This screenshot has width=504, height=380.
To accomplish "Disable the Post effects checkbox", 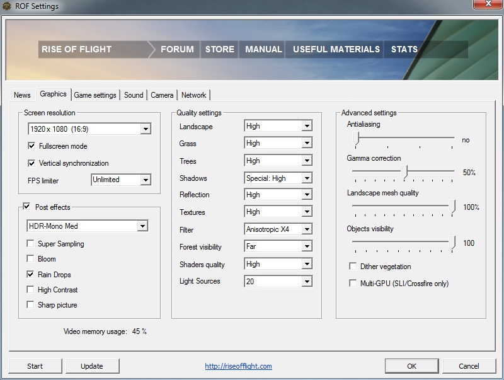I will pos(26,207).
